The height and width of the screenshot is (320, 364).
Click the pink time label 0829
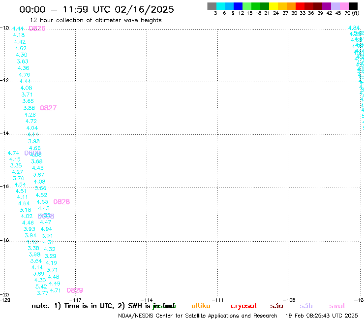coord(75,290)
